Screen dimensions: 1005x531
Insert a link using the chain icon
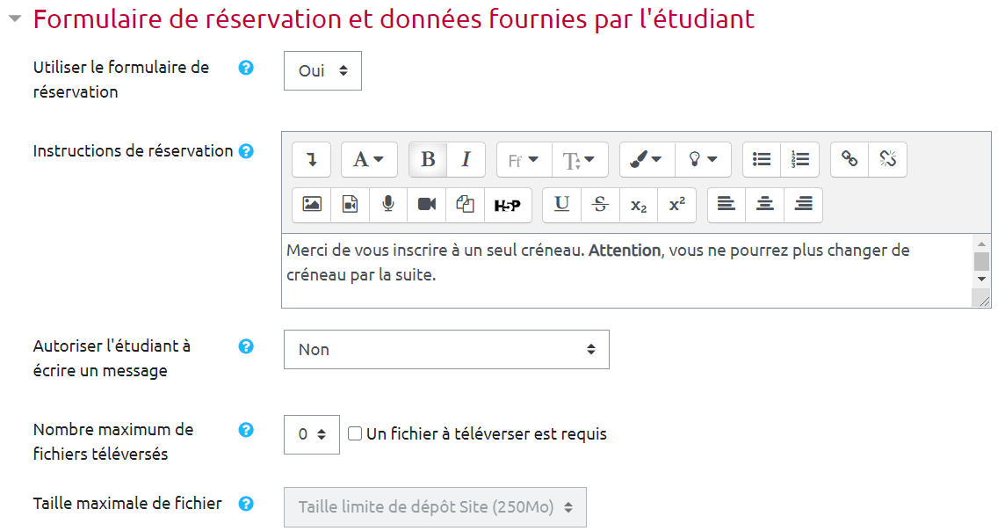tap(850, 159)
